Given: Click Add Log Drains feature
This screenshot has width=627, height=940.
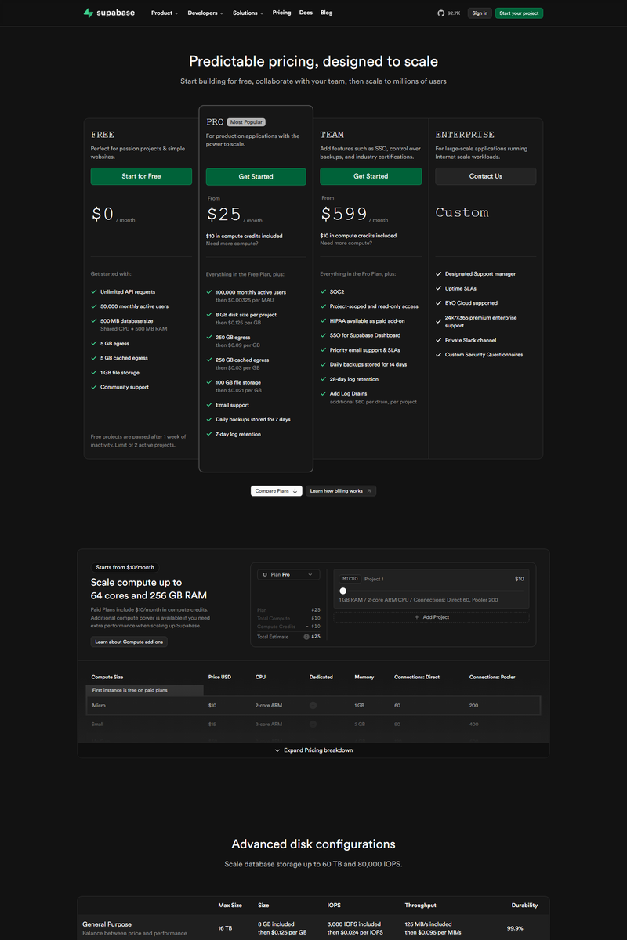Looking at the screenshot, I should [x=349, y=393].
